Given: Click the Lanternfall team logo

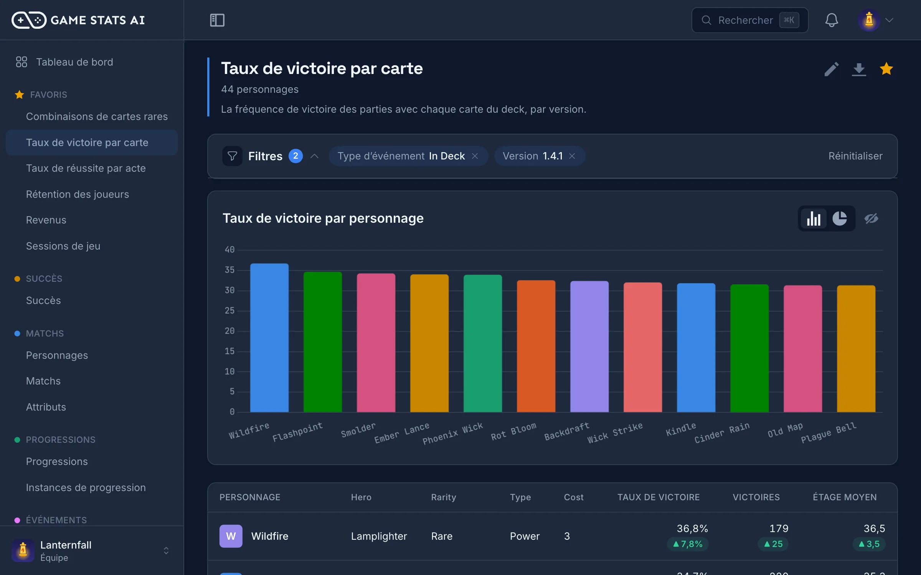Looking at the screenshot, I should tap(23, 550).
